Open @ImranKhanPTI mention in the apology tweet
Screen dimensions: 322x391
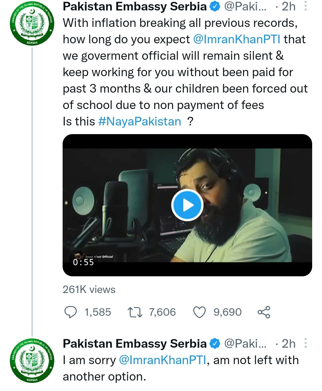coord(162,360)
